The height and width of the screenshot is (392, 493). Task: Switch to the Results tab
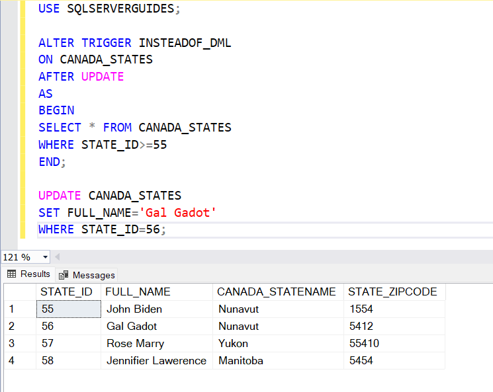(28, 274)
